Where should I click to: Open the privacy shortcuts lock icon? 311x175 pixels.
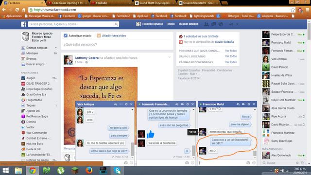[231, 24]
